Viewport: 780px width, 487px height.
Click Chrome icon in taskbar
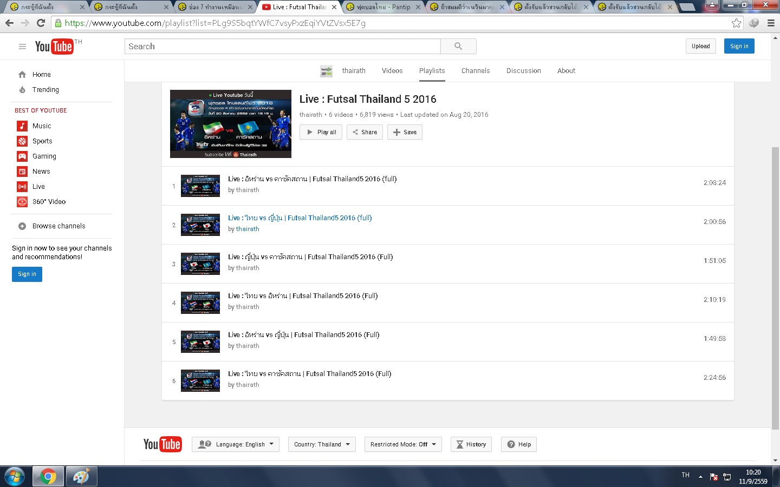[48, 477]
